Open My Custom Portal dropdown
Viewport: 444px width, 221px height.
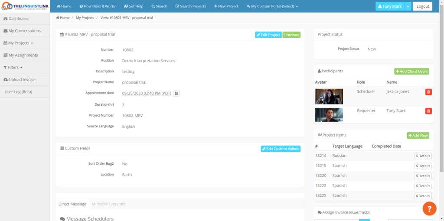(272, 6)
